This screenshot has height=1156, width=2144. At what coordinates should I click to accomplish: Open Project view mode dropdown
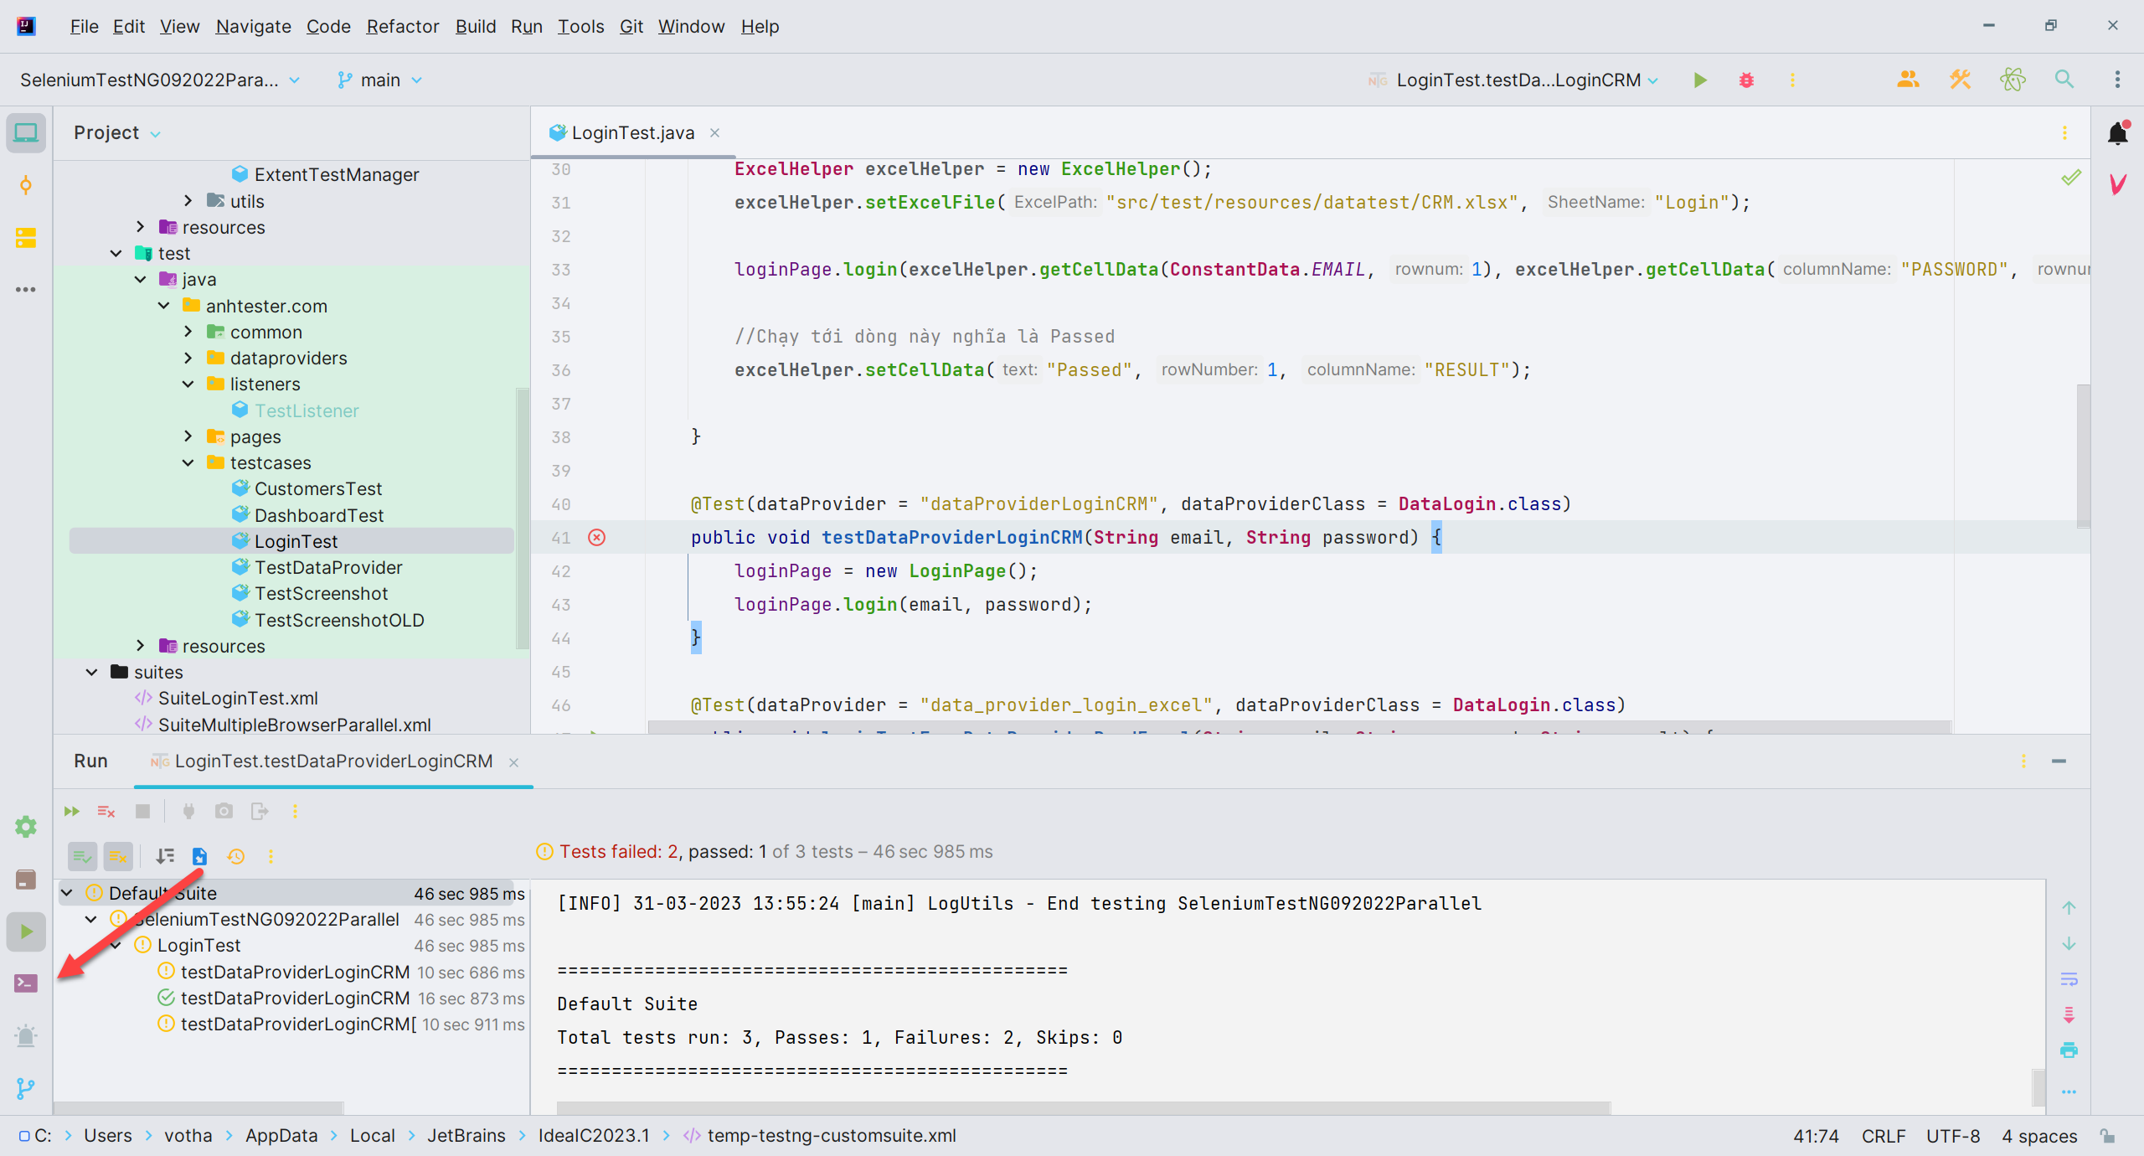[116, 133]
